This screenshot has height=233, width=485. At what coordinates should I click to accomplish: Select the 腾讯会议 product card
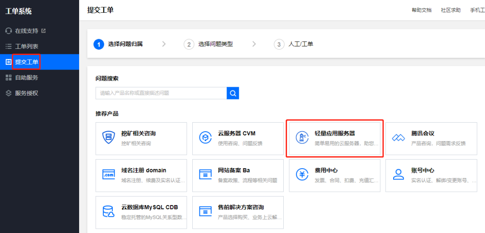431,139
